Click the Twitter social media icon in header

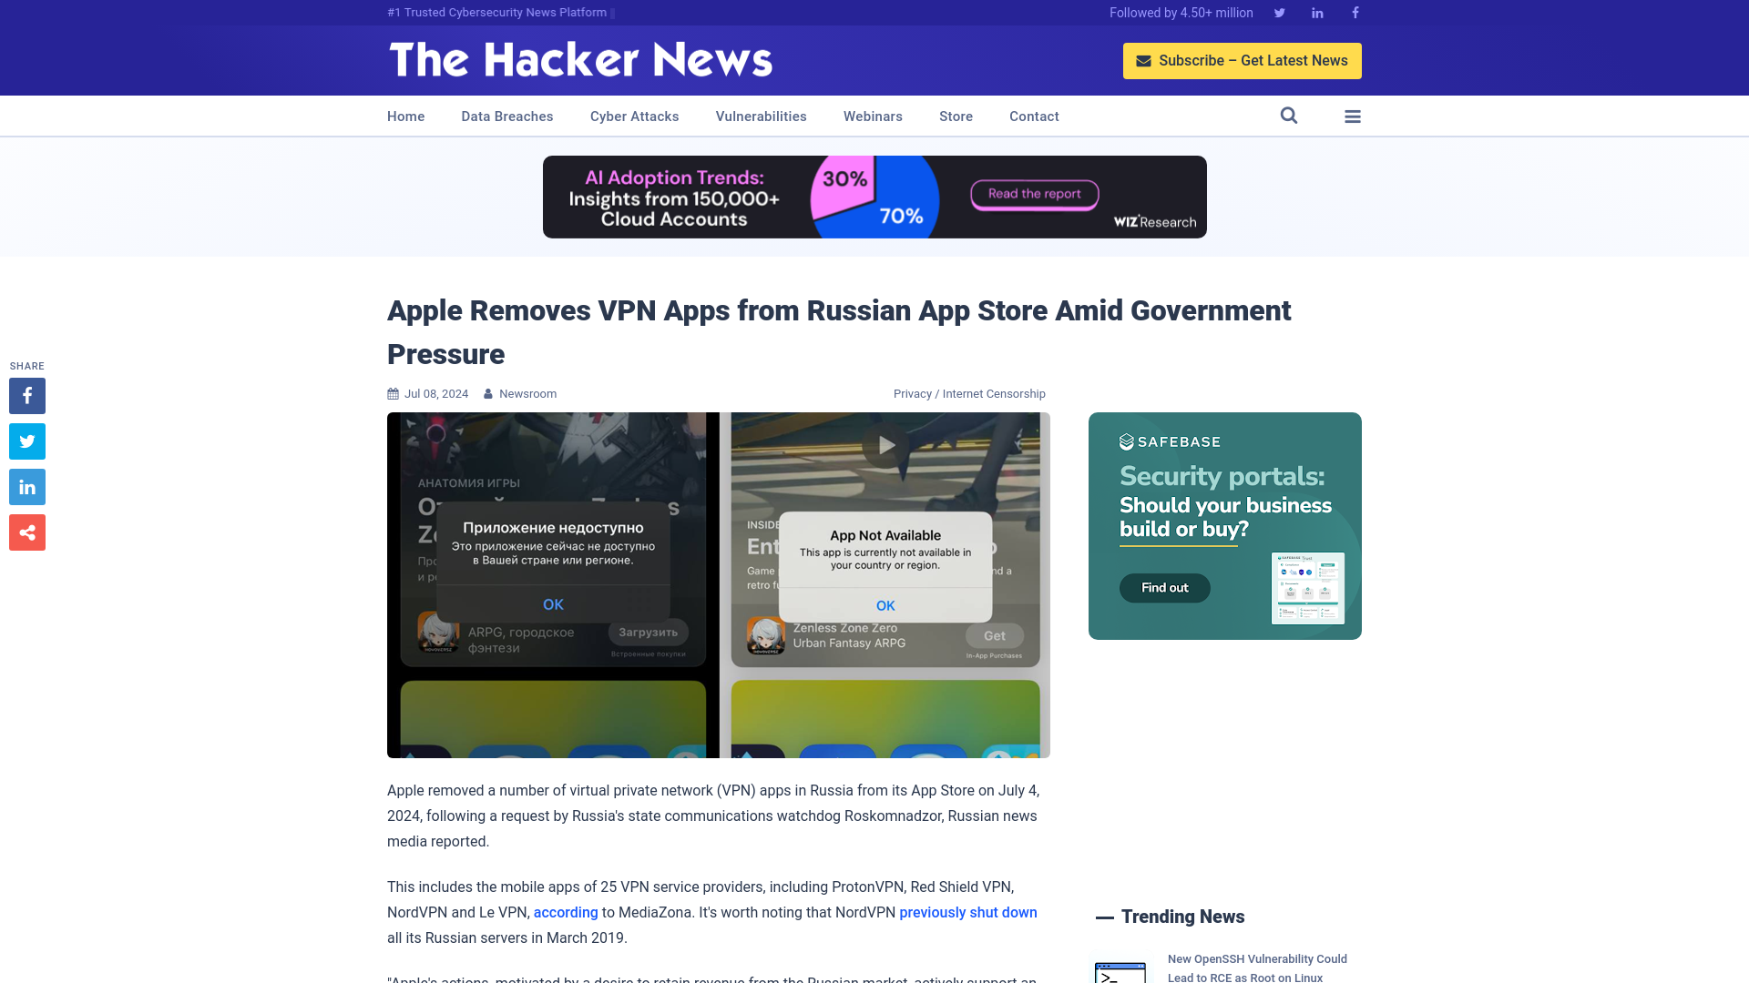coord(1279,12)
